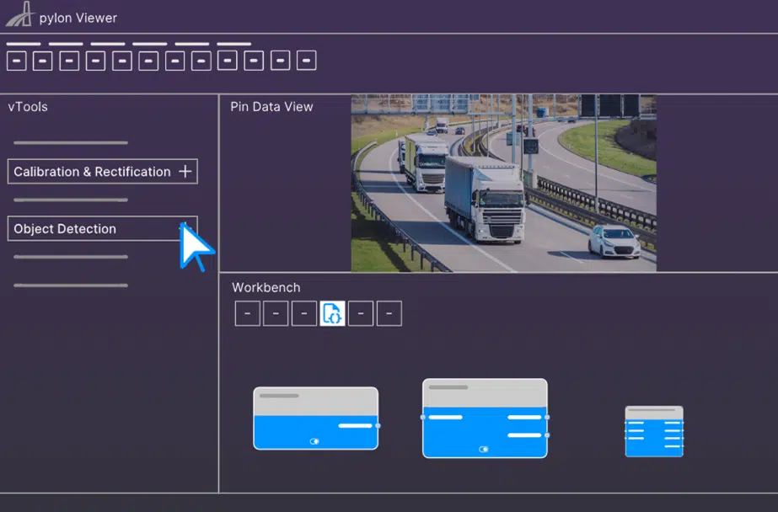Click the Workbench heading

coord(266,287)
